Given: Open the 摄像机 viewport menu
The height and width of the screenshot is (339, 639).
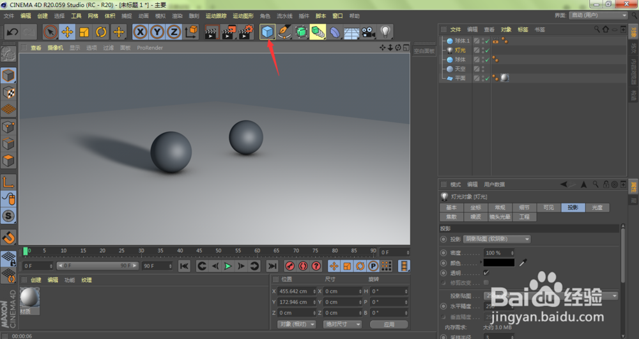Looking at the screenshot, I should [56, 48].
